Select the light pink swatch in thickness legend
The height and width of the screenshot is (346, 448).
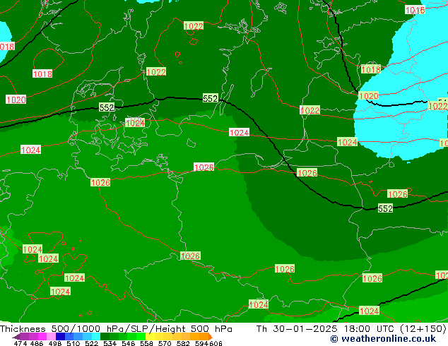(x=51, y=337)
